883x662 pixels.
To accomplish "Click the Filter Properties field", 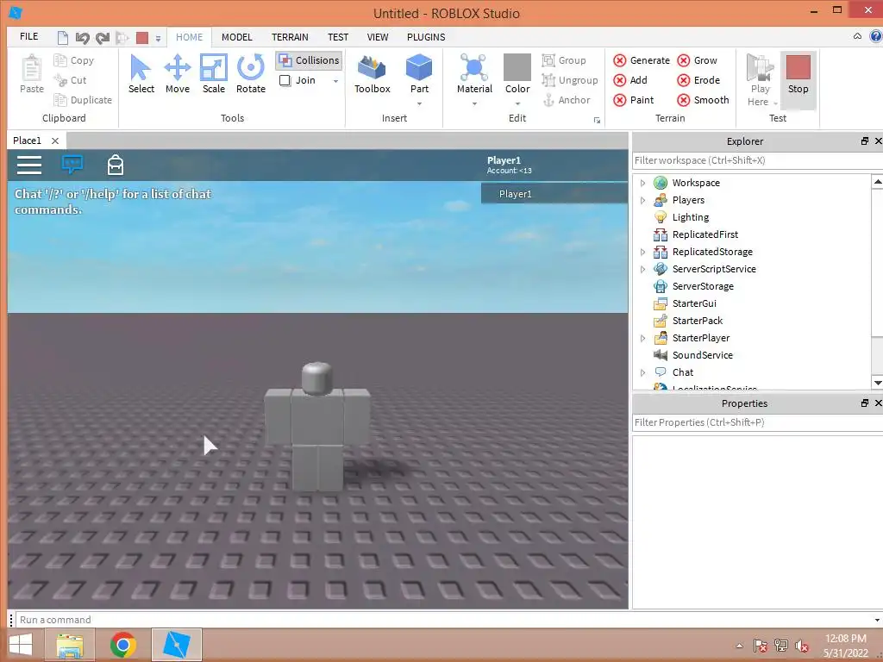I will [x=757, y=422].
